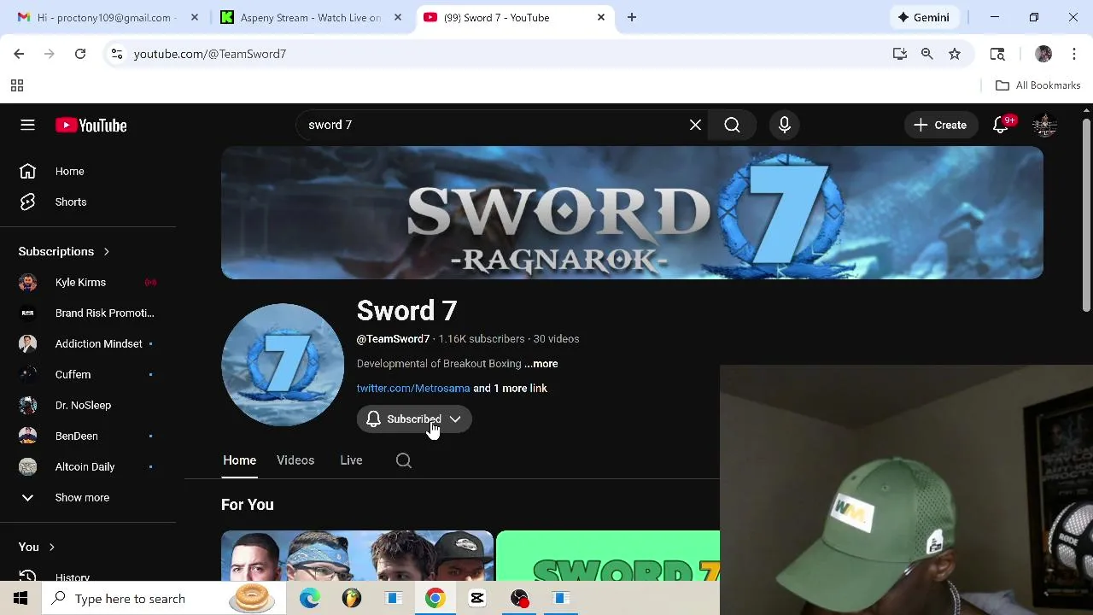The image size is (1093, 615).
Task: Open All Bookmarks folder
Action: (x=1038, y=85)
